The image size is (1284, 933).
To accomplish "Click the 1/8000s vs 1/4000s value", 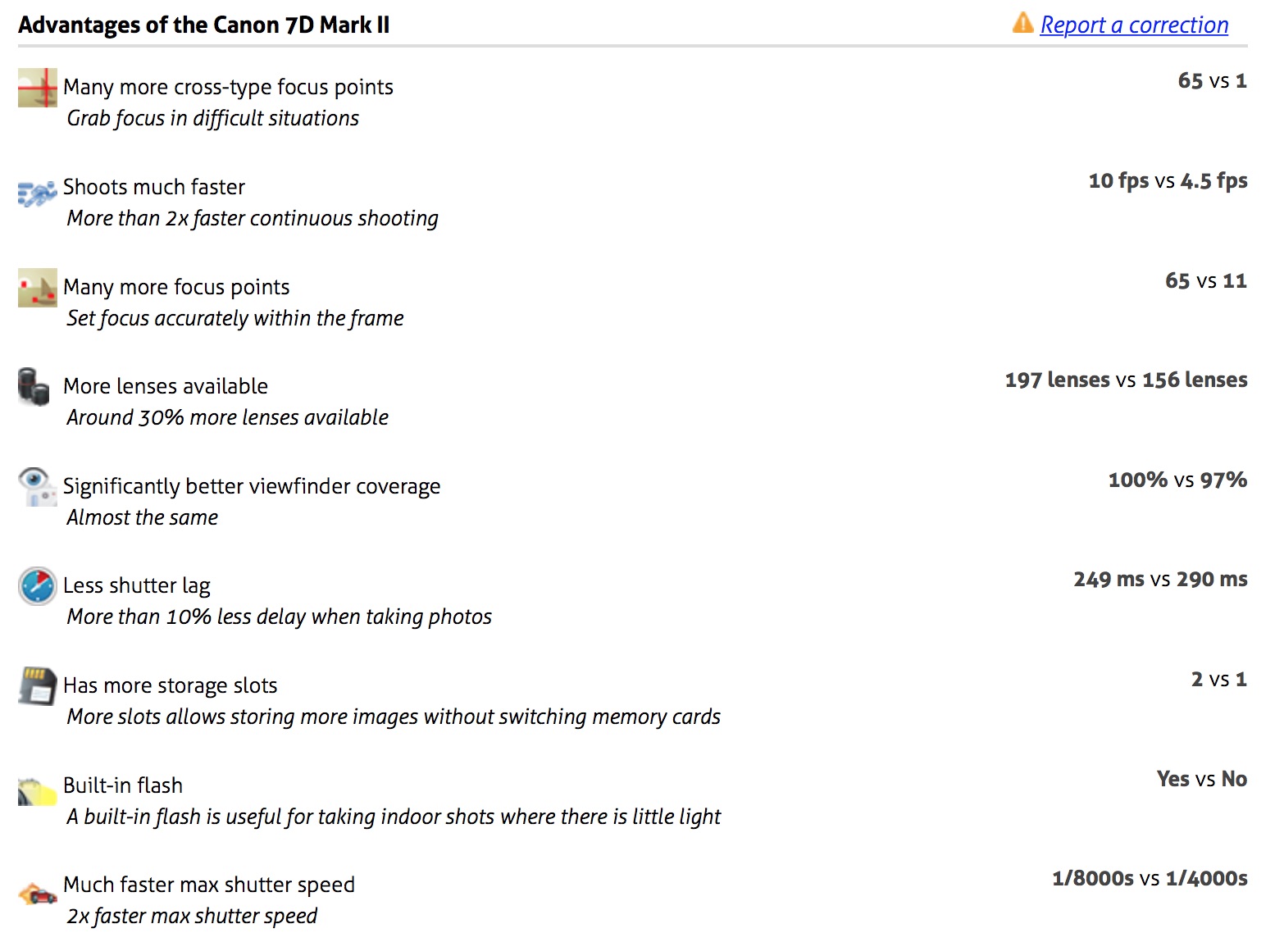I will click(1150, 879).
